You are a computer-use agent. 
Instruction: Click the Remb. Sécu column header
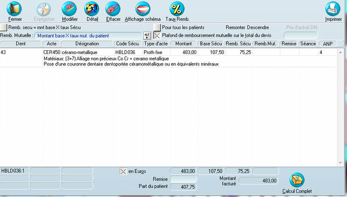pos(238,44)
